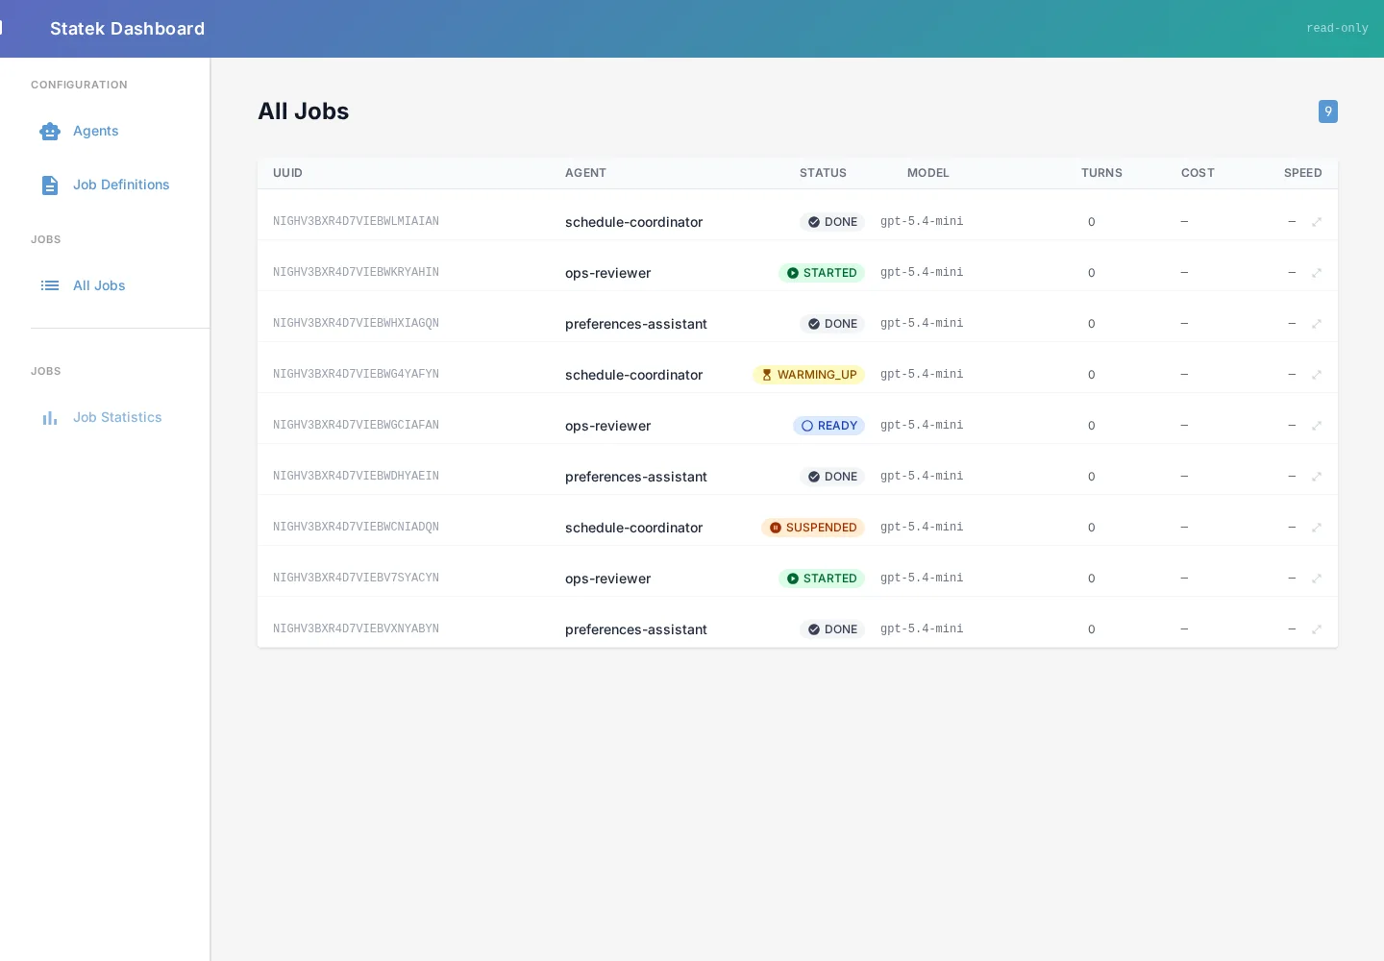This screenshot has height=961, width=1384.
Task: Click preferences-assistant for NIGHV3BXR4D7VIEBWDHYAEIN
Action: pyautogui.click(x=636, y=477)
